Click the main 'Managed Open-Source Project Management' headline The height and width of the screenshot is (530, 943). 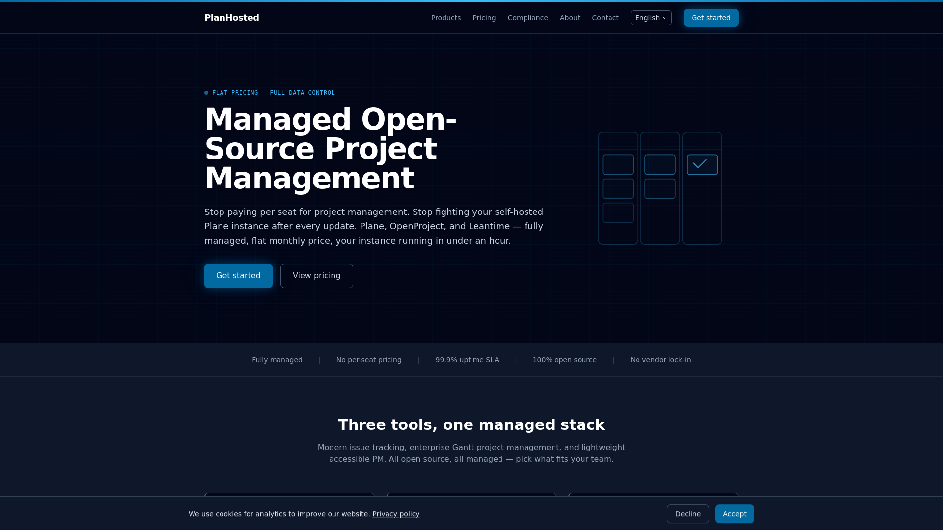pos(331,149)
